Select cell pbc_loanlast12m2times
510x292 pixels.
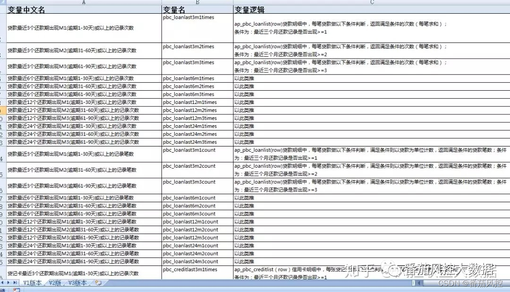[197, 111]
